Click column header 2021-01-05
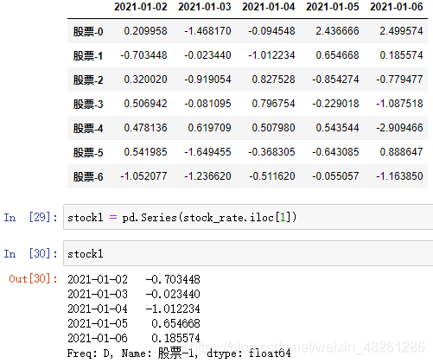 pyautogui.click(x=333, y=7)
